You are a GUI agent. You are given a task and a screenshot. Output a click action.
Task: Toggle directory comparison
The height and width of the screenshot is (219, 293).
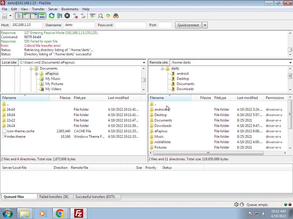(x=100, y=16)
